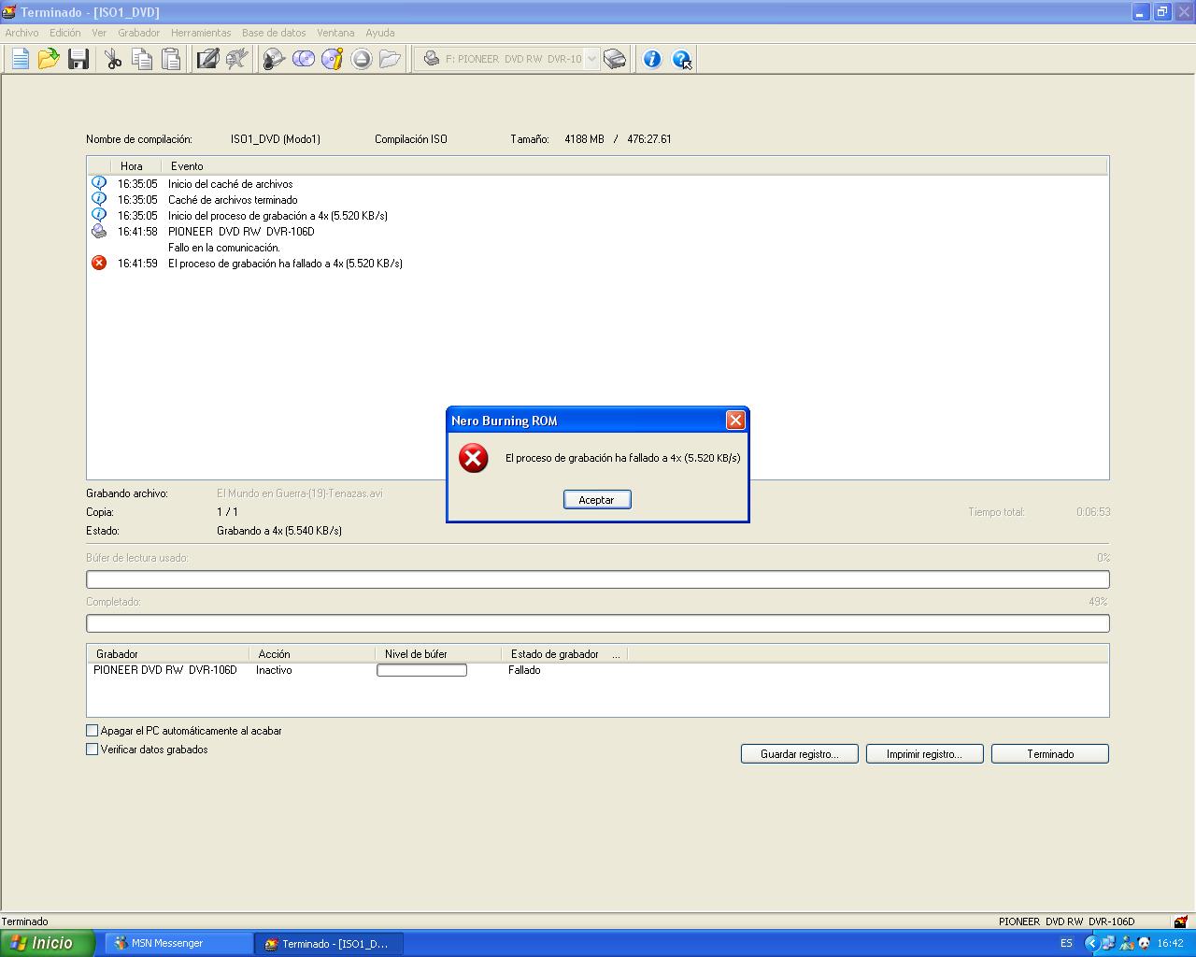
Task: Click the ES language indicator
Action: click(1066, 943)
